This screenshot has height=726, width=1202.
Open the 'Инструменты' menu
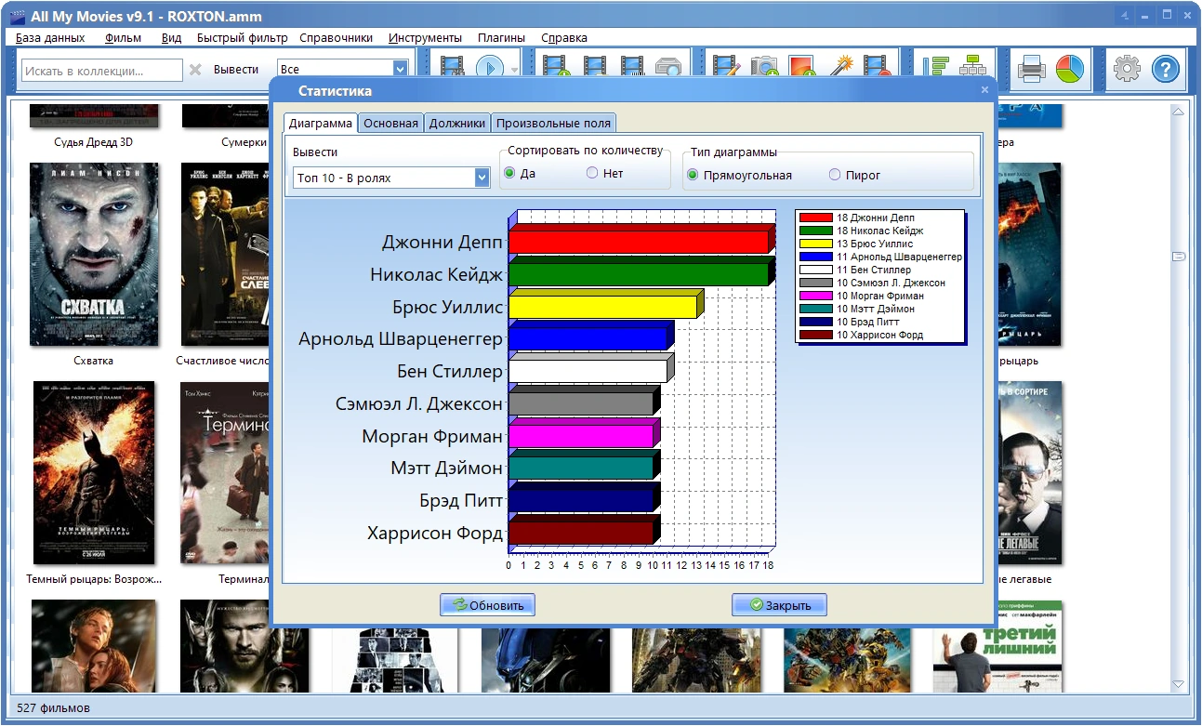tap(425, 38)
